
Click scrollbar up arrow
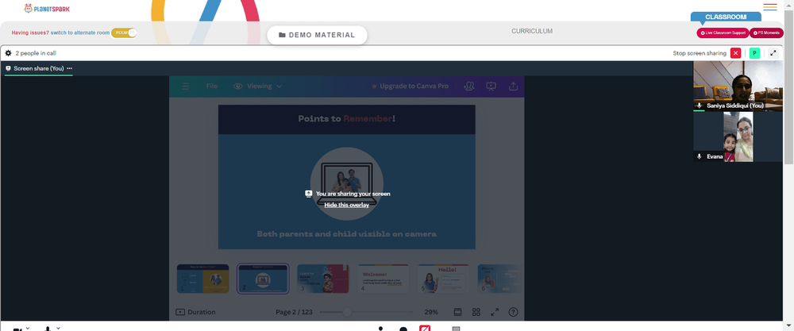pyautogui.click(x=788, y=3)
